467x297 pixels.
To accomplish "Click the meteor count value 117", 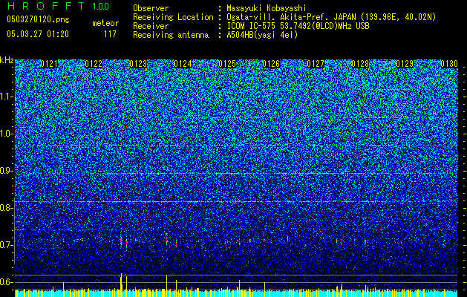I will click(110, 34).
